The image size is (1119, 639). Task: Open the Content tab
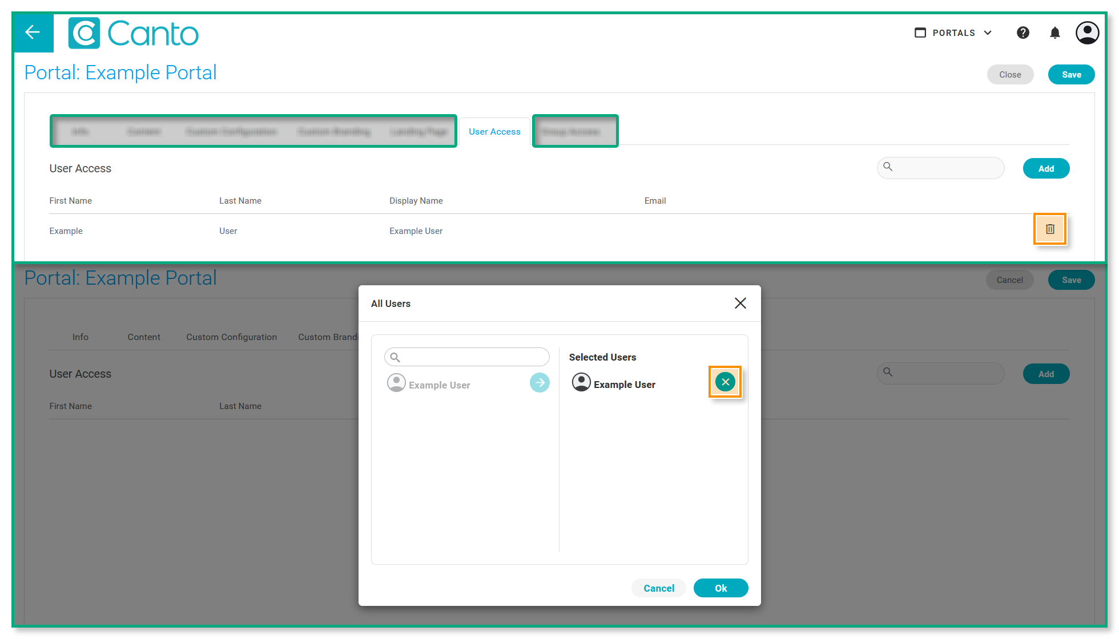click(144, 337)
